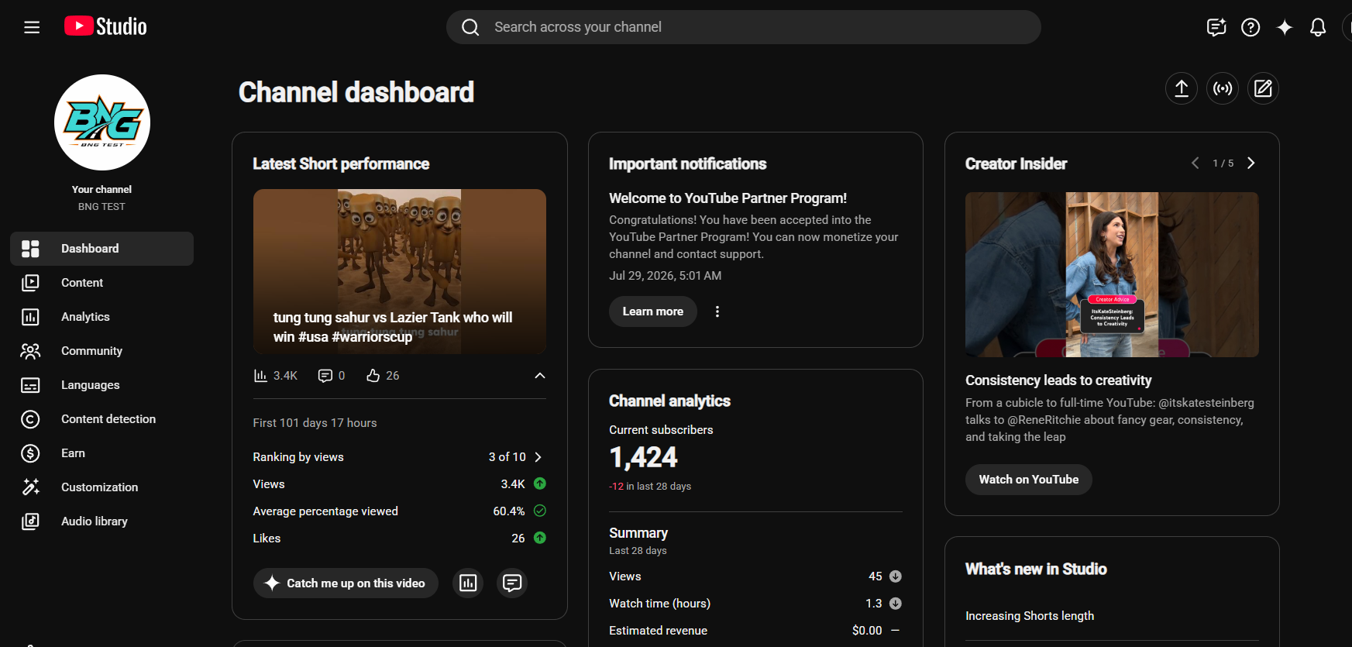Click the Watch on YouTube button
Screen dimensions: 1352x647
[x=1029, y=480]
